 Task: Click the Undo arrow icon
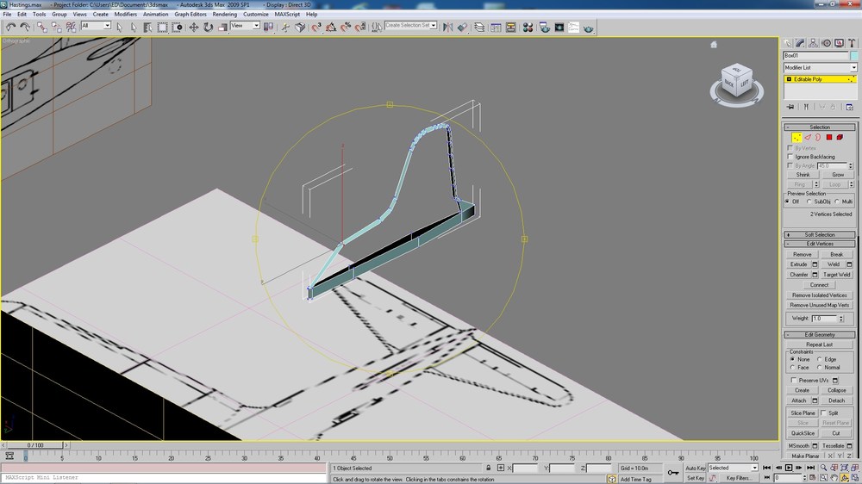tap(10, 27)
